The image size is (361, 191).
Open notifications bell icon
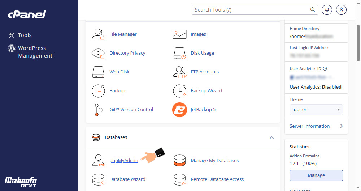[x=327, y=10]
